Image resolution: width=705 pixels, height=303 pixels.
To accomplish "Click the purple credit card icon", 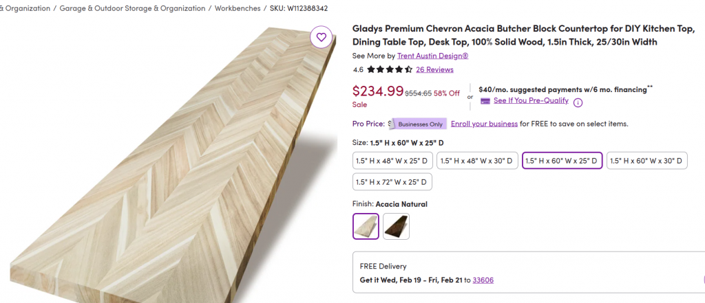I will (x=485, y=101).
